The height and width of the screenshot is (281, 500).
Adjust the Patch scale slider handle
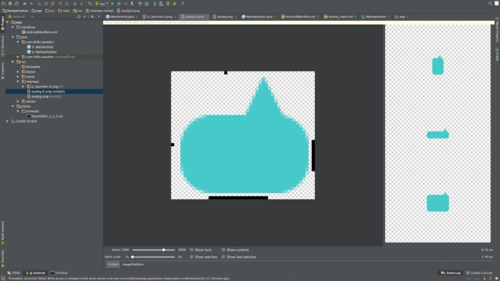[132, 257]
